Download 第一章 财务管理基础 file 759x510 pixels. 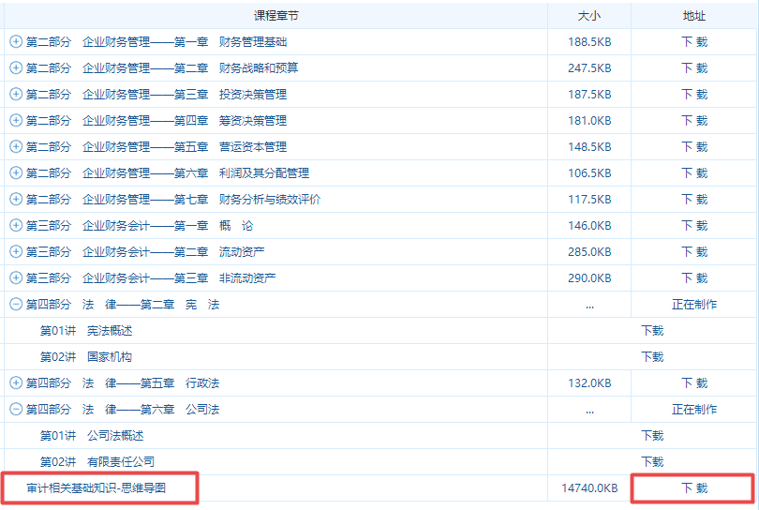click(694, 42)
